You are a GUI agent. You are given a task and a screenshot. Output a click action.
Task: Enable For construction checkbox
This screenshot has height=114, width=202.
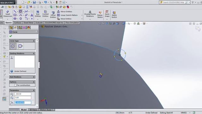[15, 85]
